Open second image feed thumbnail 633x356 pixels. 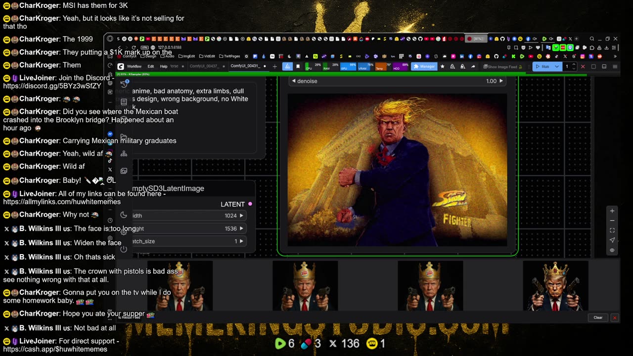coord(305,286)
